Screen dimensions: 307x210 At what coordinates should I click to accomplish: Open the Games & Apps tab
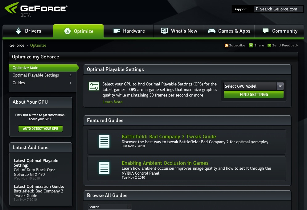[229, 31]
